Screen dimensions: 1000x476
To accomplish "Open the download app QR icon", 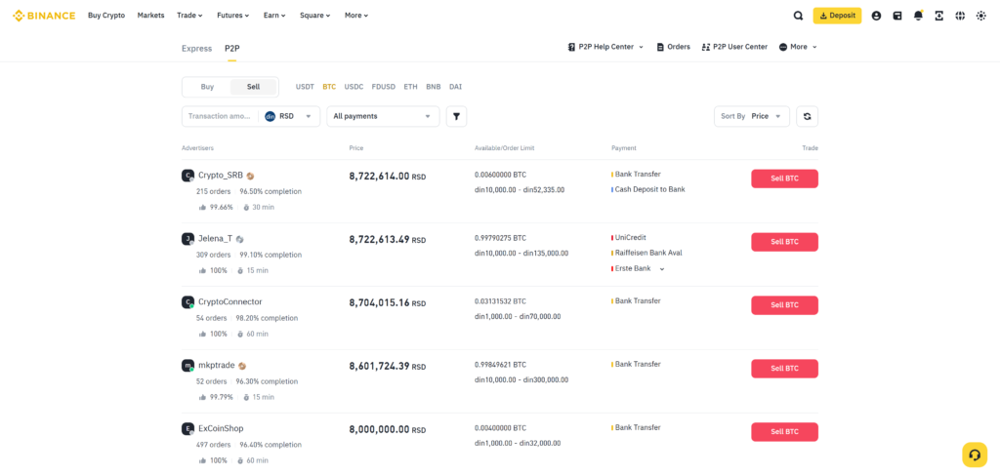I will [x=938, y=16].
